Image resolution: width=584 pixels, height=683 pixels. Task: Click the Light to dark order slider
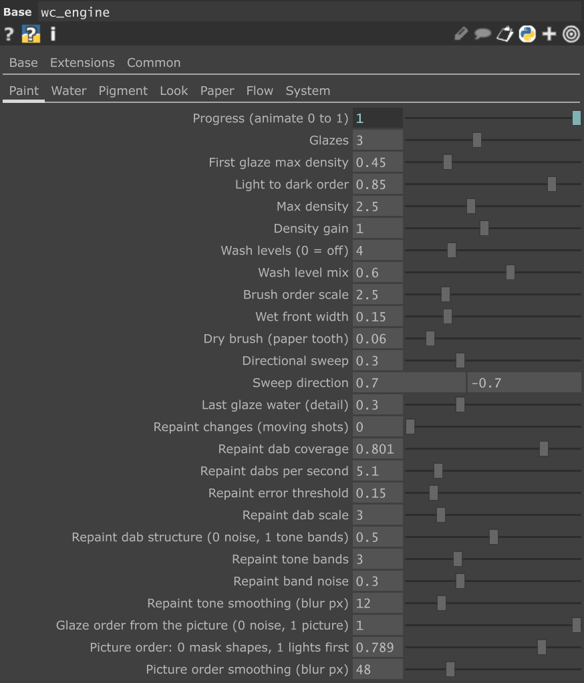(492, 184)
